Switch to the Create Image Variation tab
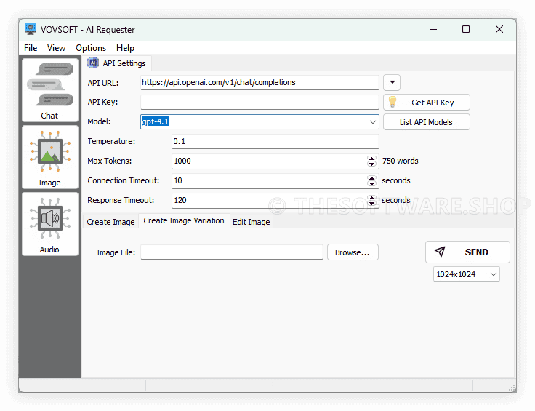This screenshot has height=411, width=535. [184, 221]
